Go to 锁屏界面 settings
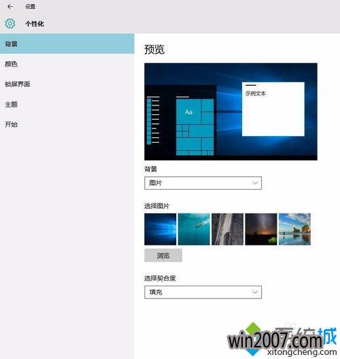The width and height of the screenshot is (340, 359). point(67,84)
